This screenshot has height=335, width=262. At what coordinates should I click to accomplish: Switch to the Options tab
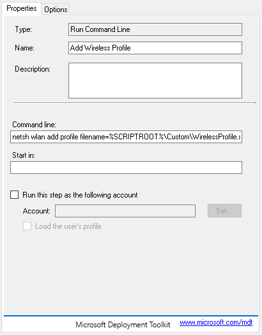(x=56, y=10)
